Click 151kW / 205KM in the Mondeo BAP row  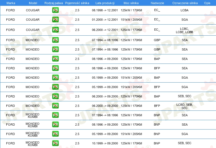(131, 78)
